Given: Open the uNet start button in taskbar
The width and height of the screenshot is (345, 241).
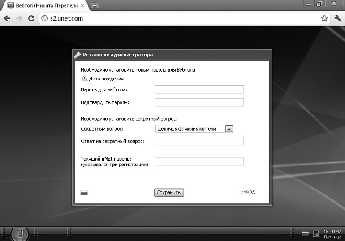Looking at the screenshot, I should [x=20, y=234].
